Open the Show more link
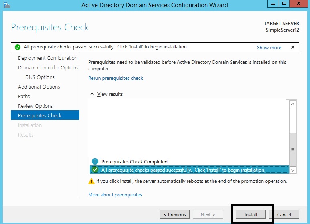Viewport: 310px width, 224px height. pos(269,48)
